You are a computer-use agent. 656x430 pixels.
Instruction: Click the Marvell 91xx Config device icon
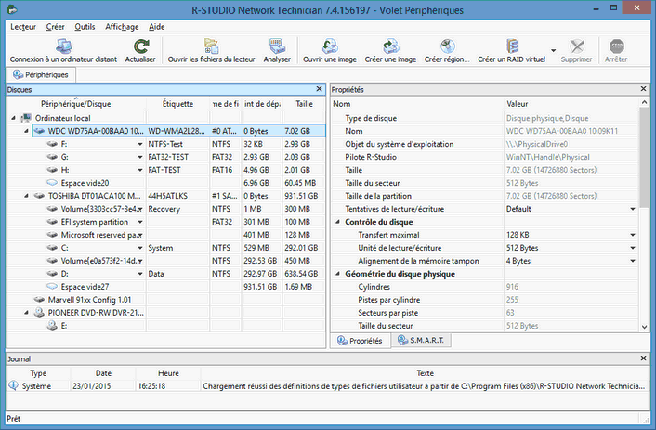39,299
